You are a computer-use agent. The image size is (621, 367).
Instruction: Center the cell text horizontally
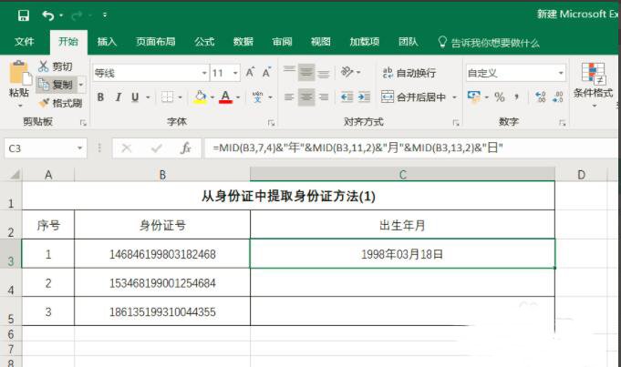[306, 97]
